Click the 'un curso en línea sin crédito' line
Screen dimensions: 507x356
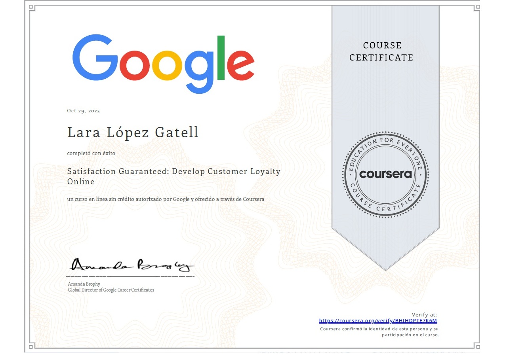[166, 199]
